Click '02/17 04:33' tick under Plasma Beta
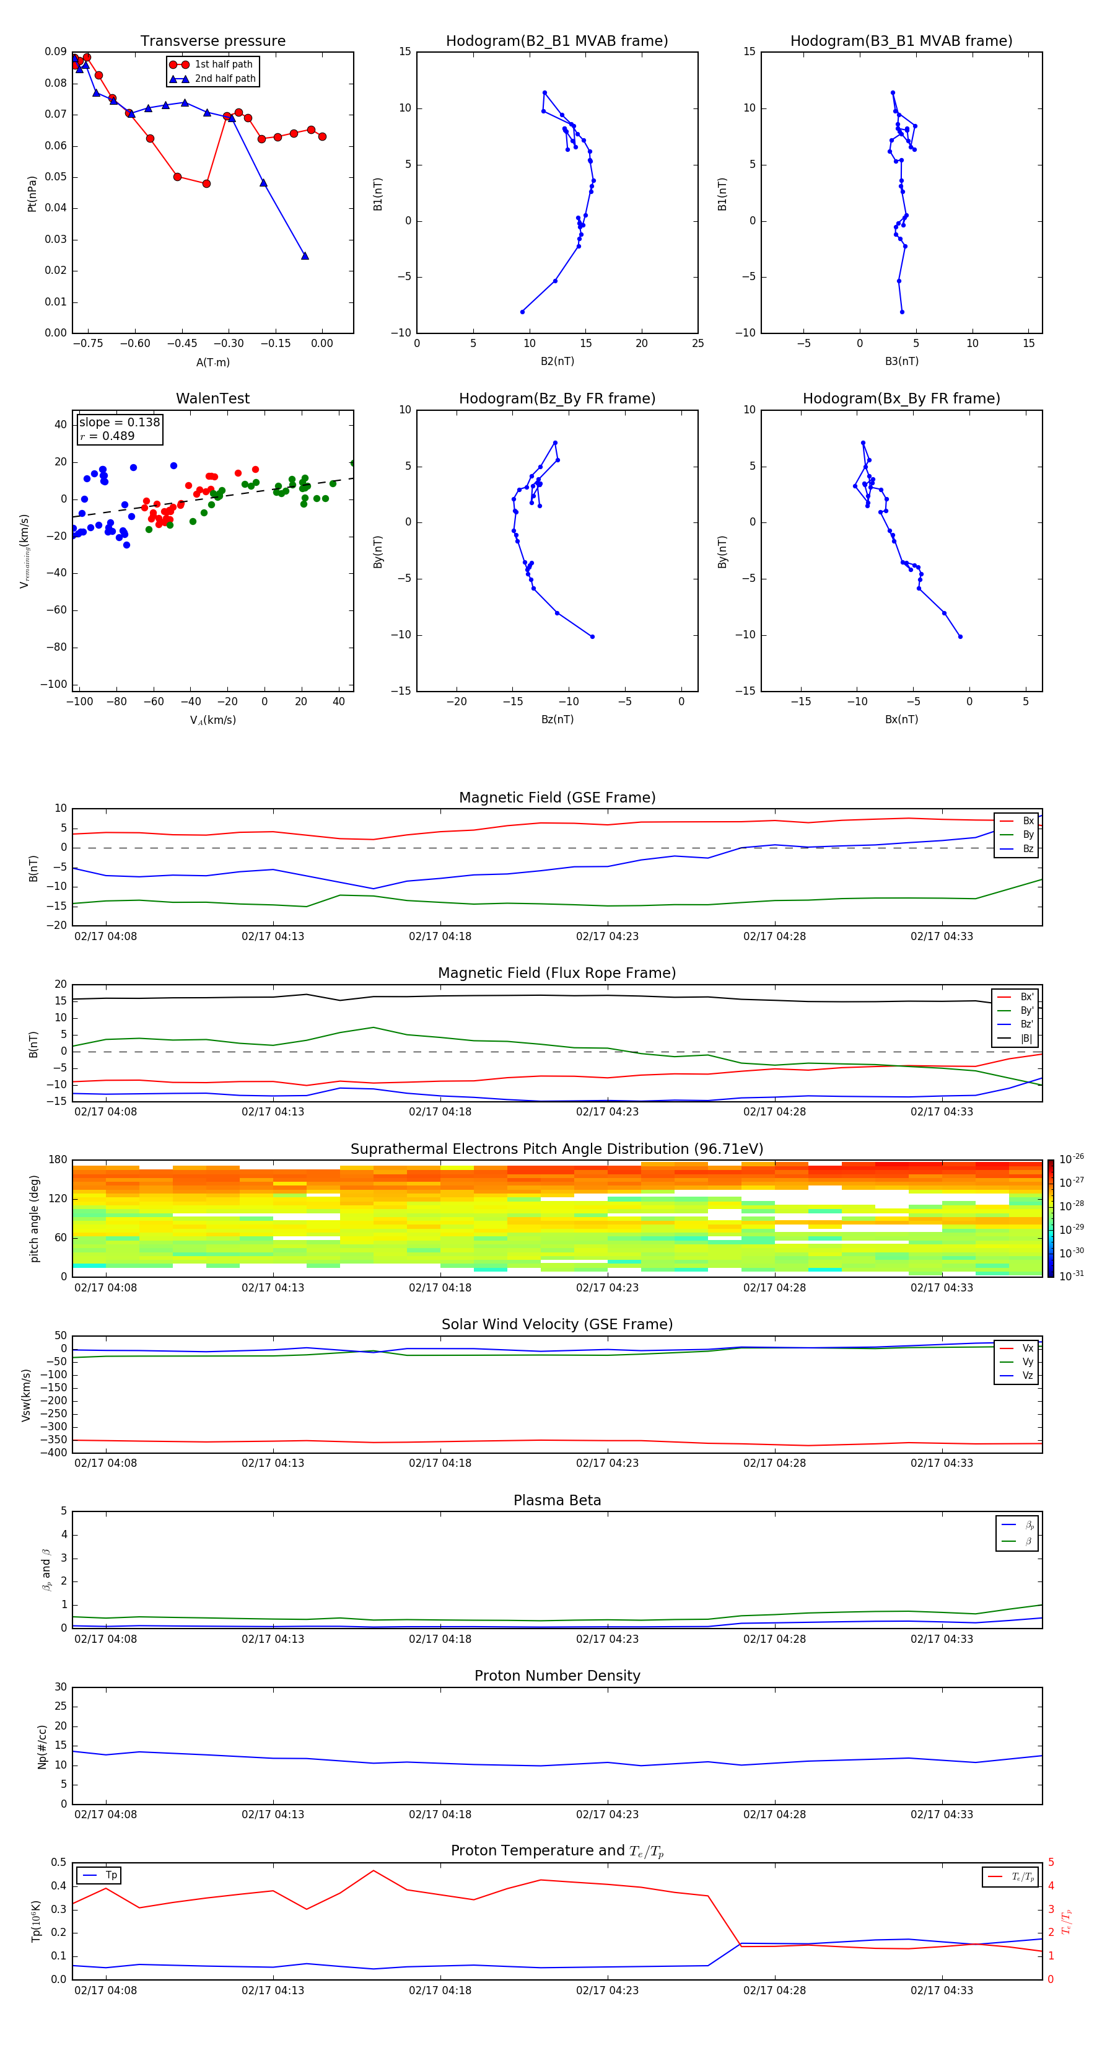The height and width of the screenshot is (2045, 1115). click(x=941, y=1639)
